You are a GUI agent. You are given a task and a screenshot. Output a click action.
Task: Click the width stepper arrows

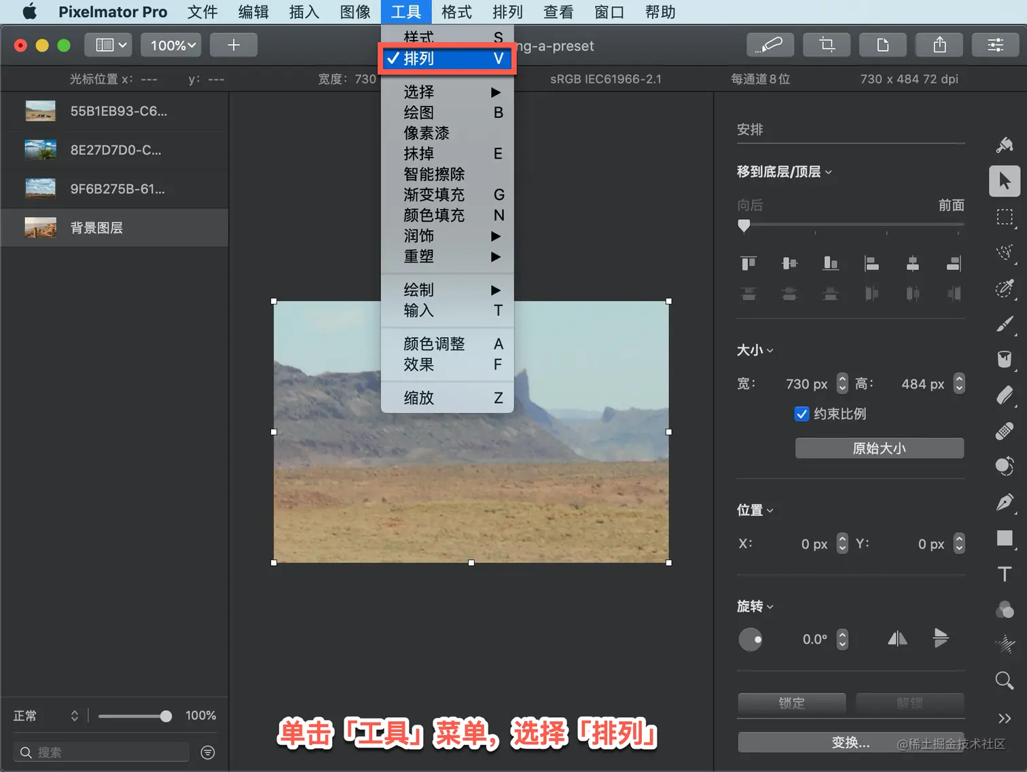tap(842, 384)
